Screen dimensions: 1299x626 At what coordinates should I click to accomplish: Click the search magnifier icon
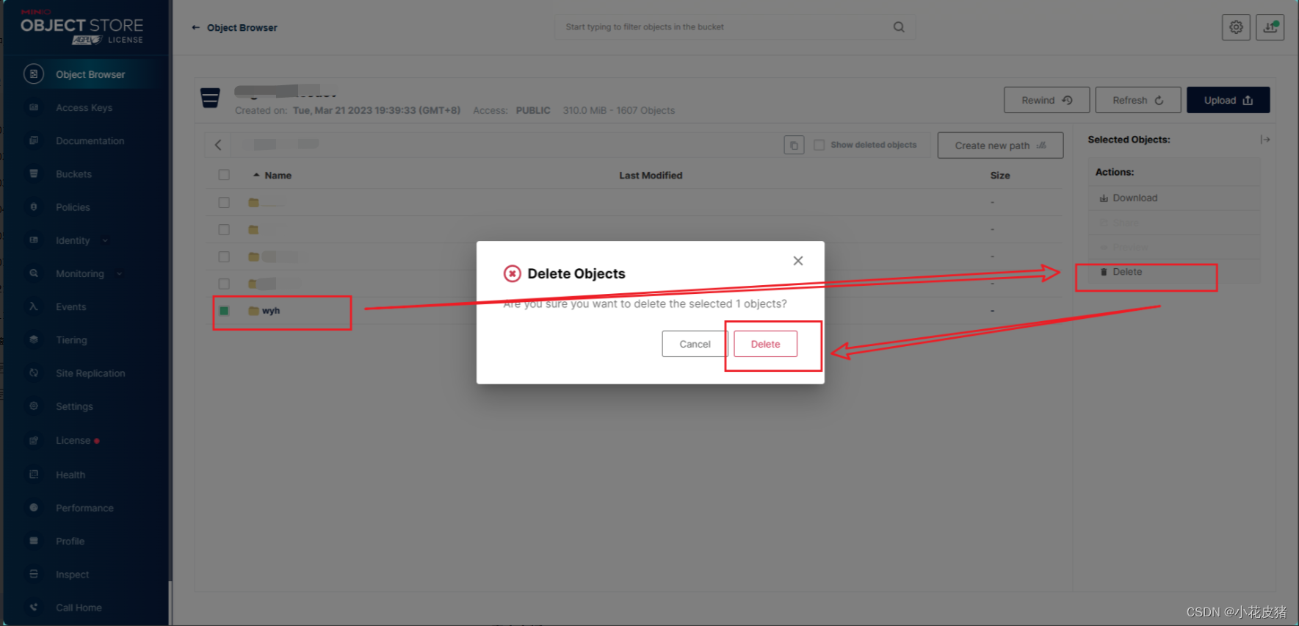[899, 27]
